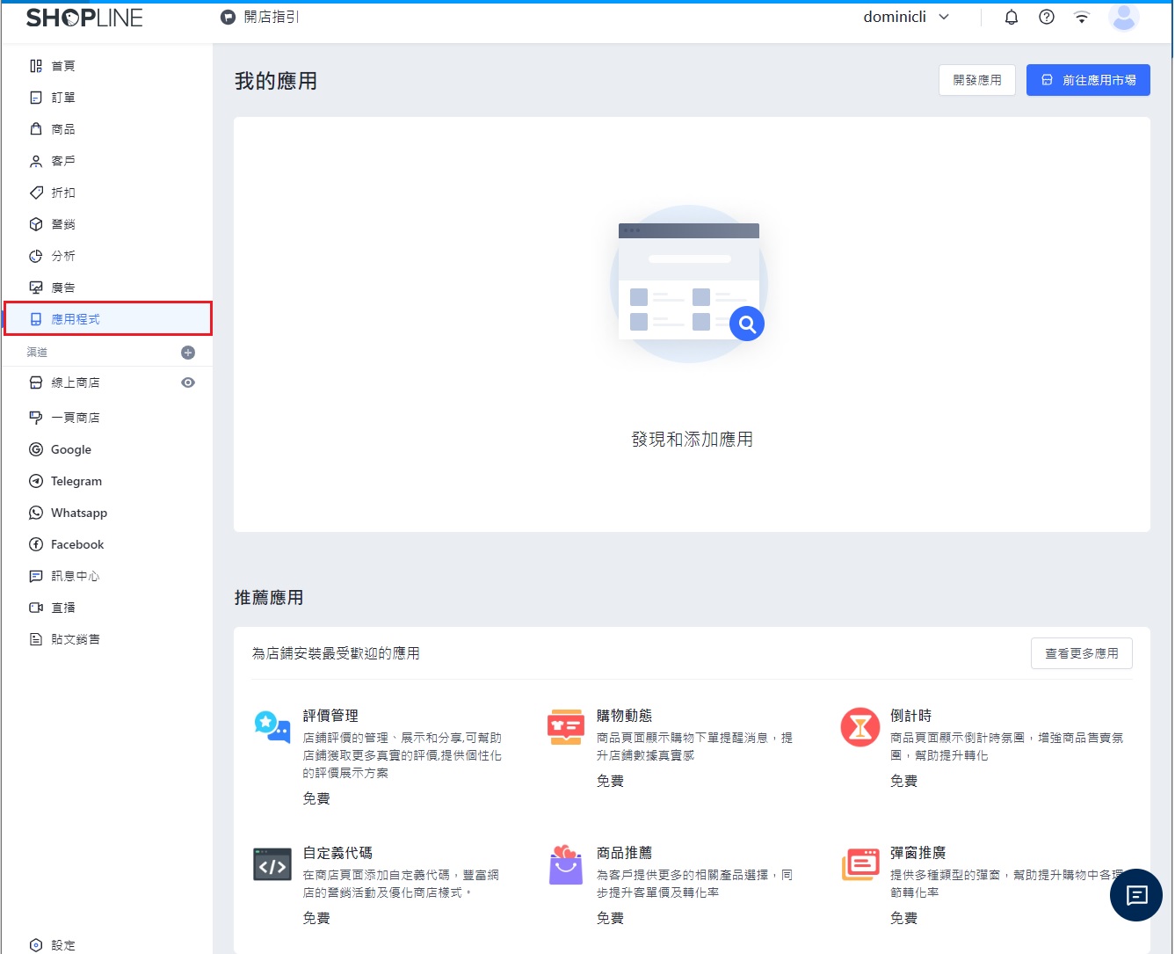Click the Facebook channel icon
1175x954 pixels.
(x=36, y=544)
